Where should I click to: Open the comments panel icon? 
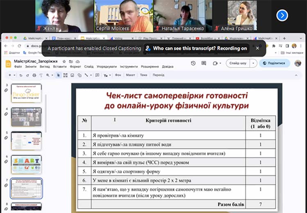click(204, 63)
